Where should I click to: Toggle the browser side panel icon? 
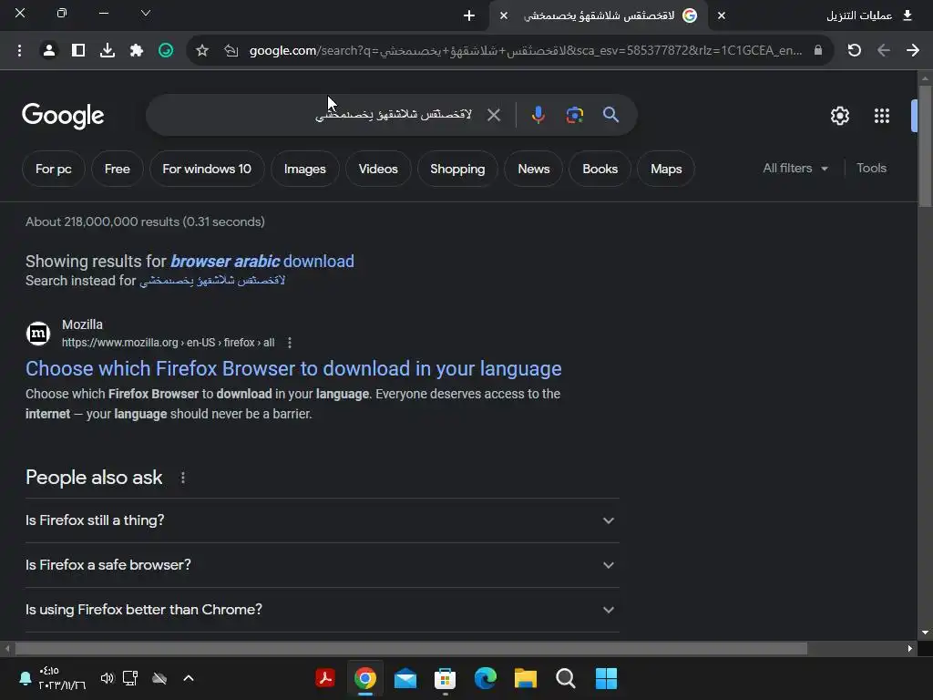(x=78, y=51)
